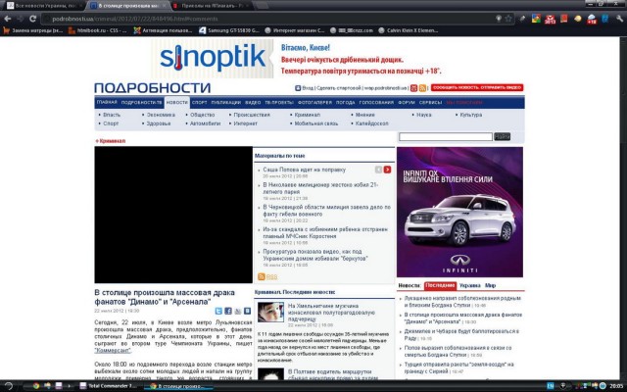Open the ФОРУМ navigation item
Viewport: 627px width, 392px height.
click(x=407, y=102)
